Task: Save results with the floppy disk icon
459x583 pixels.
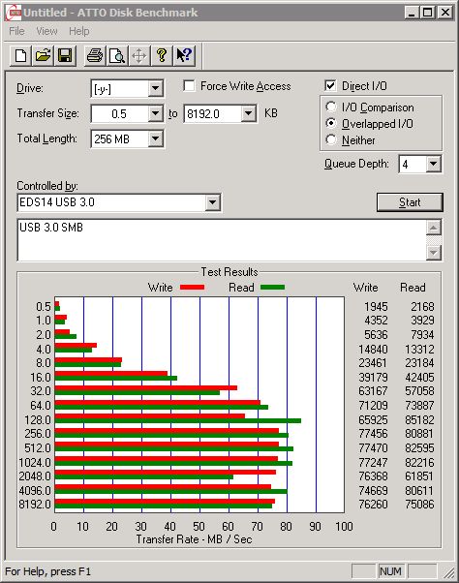Action: [x=65, y=56]
